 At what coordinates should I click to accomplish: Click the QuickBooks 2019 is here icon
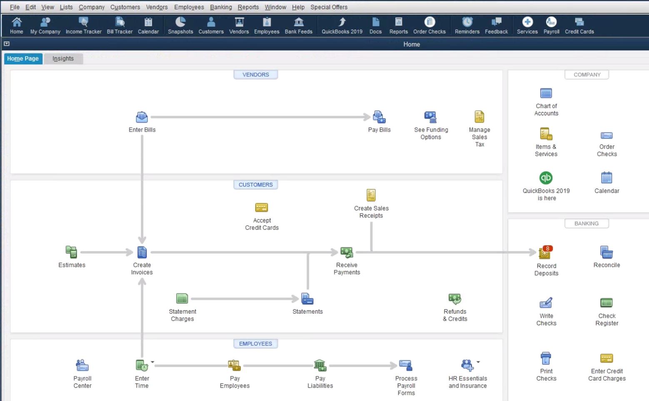pos(546,178)
